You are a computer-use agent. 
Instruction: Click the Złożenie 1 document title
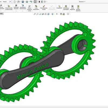82,2
